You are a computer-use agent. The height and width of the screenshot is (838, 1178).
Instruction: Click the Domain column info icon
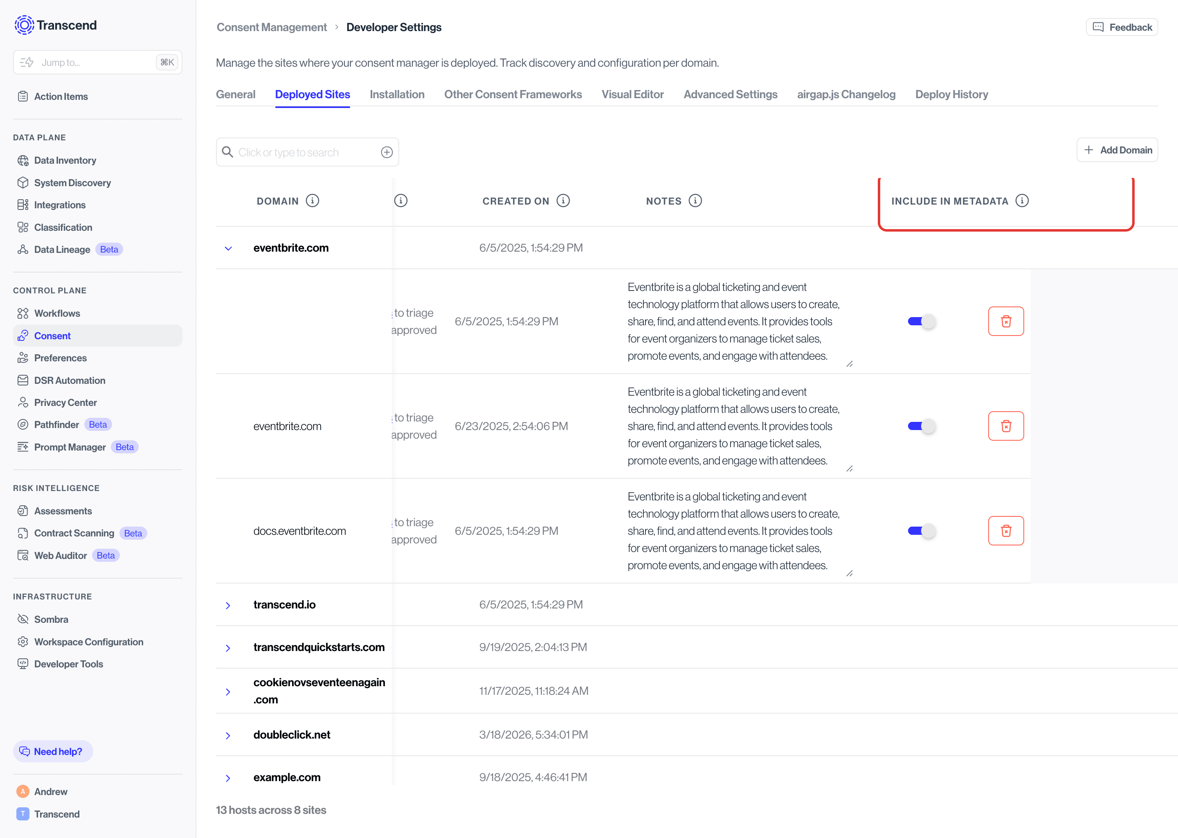(312, 201)
